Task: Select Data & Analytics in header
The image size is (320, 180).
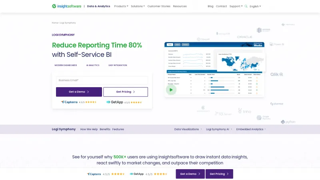Action: point(98,6)
